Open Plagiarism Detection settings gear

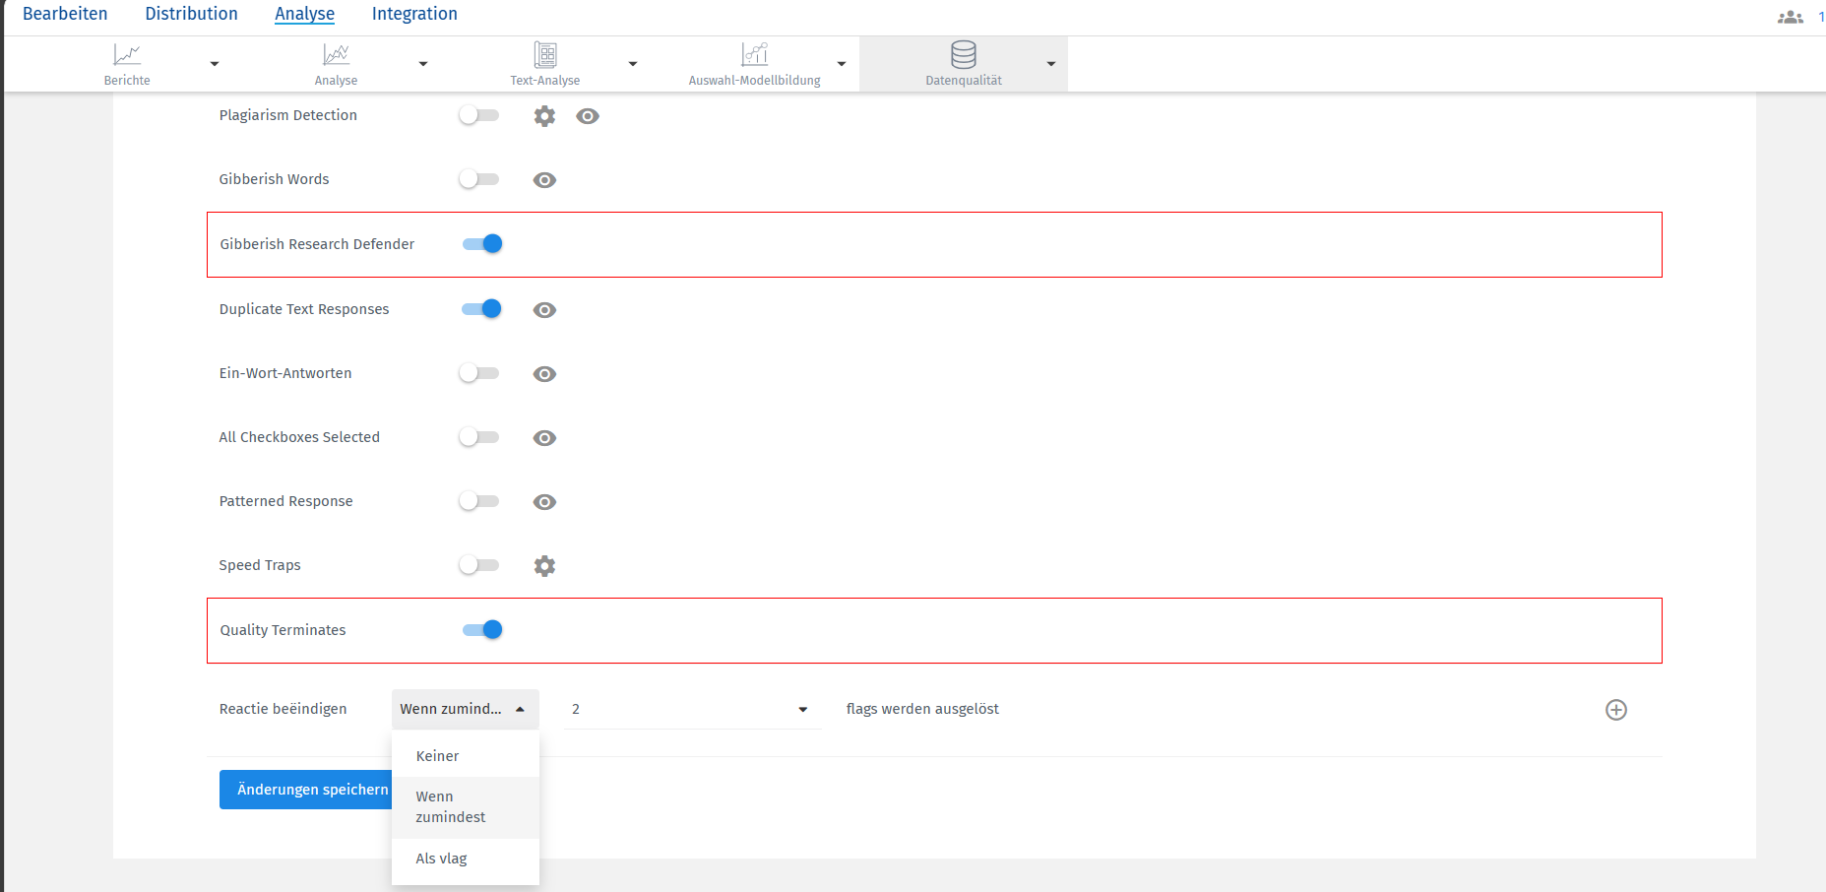544,116
